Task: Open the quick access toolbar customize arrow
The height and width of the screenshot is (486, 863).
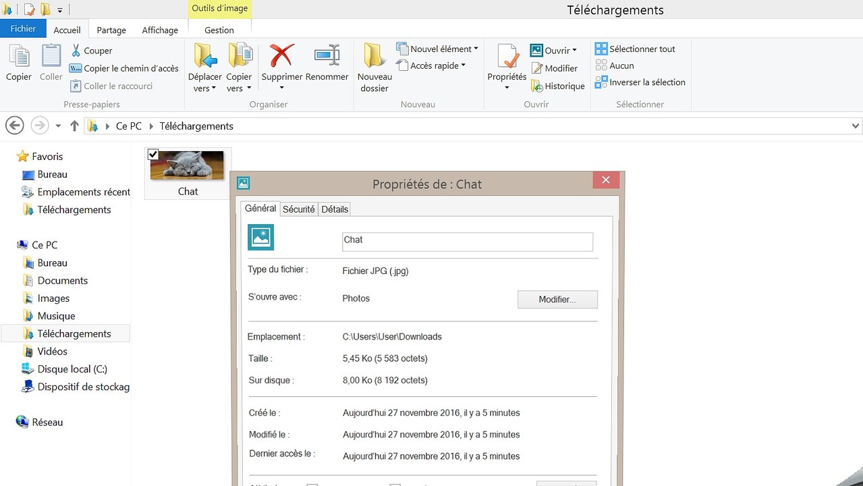Action: [x=59, y=10]
